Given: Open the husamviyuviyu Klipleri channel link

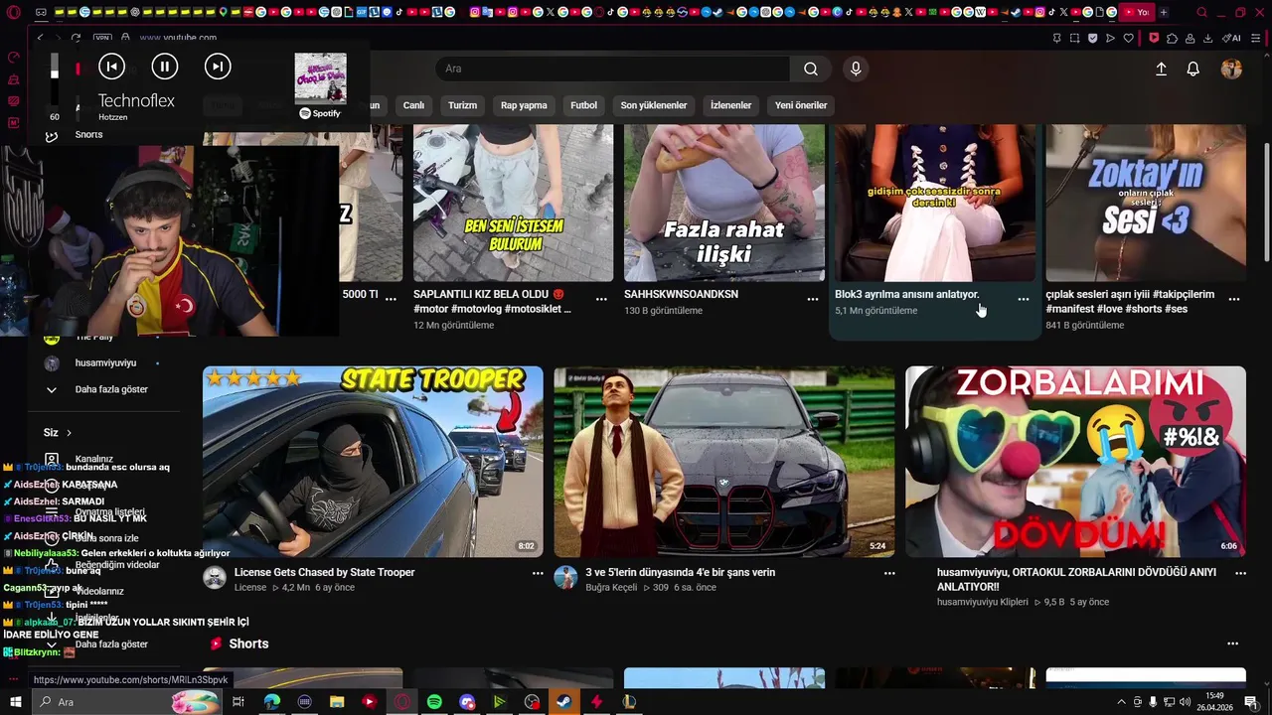Looking at the screenshot, I should tap(983, 602).
